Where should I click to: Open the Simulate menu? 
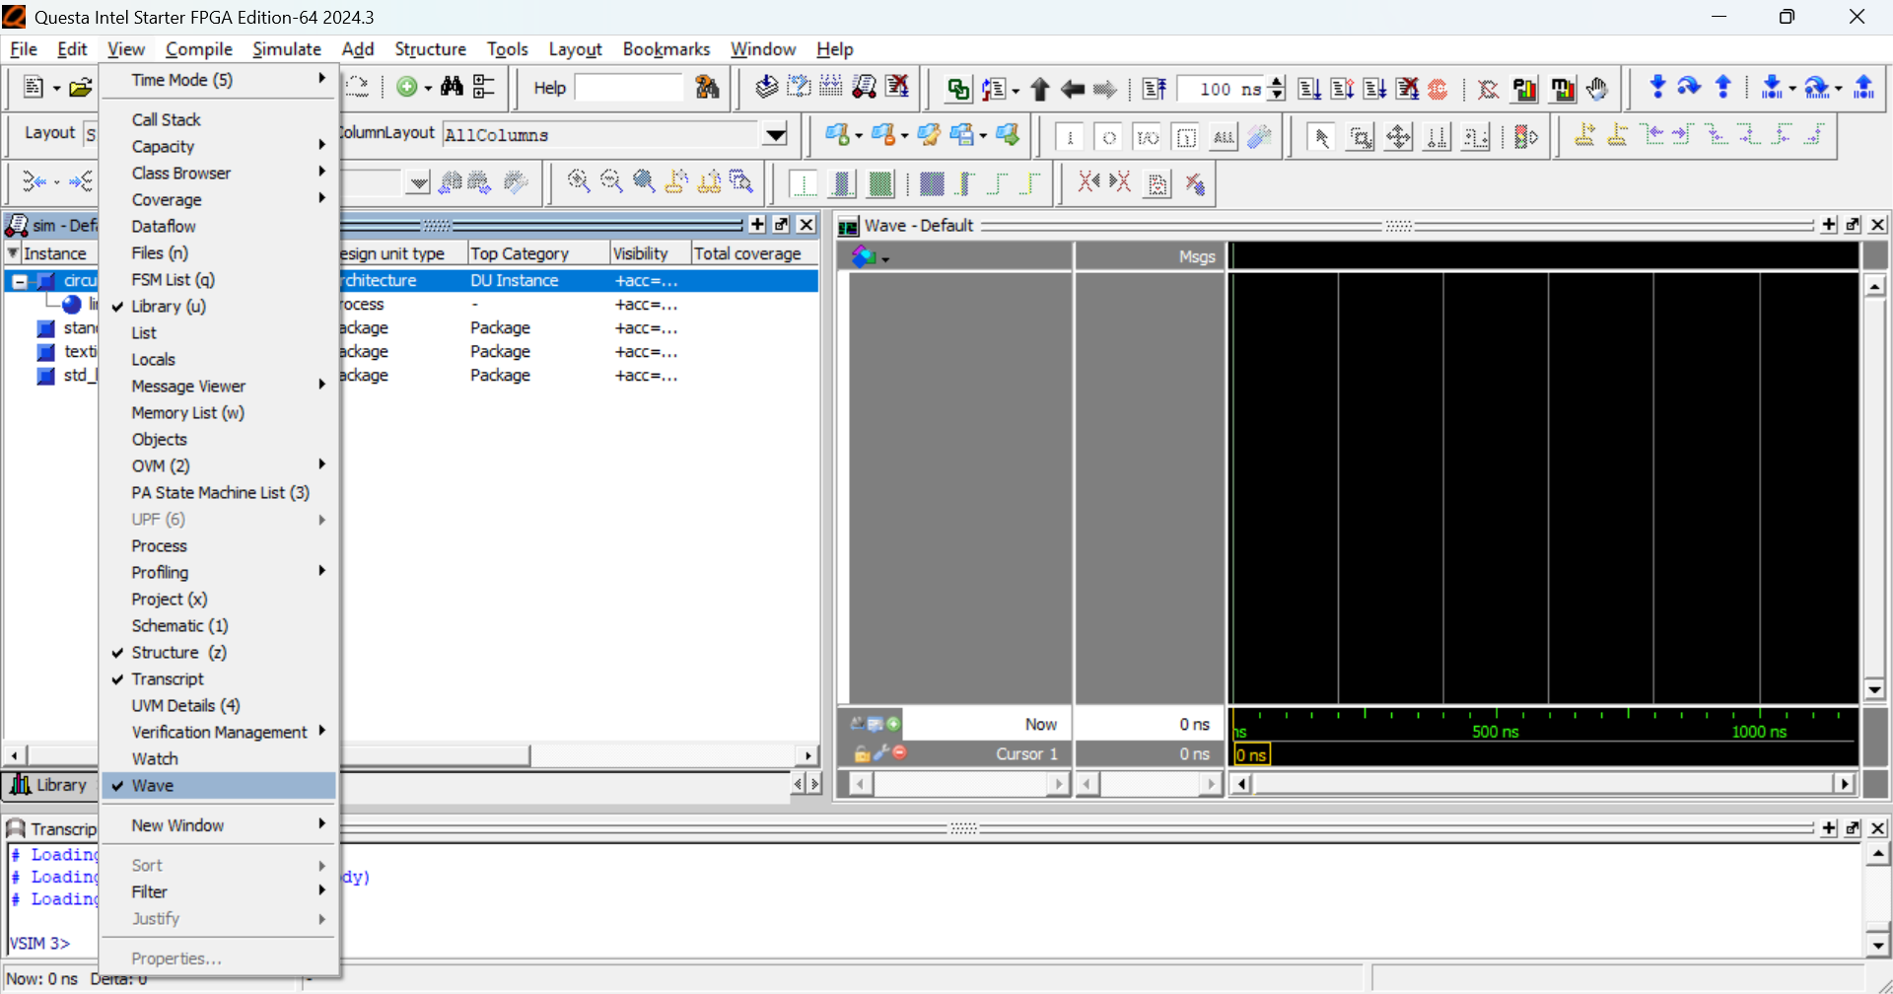coord(286,49)
